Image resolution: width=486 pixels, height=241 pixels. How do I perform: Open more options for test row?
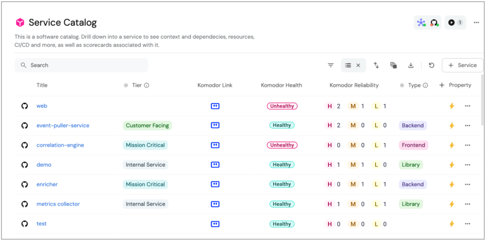(467, 224)
